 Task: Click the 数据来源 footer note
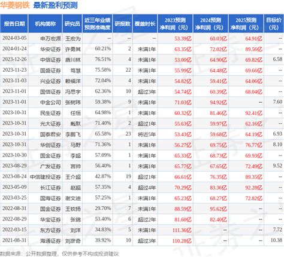coord(59,253)
